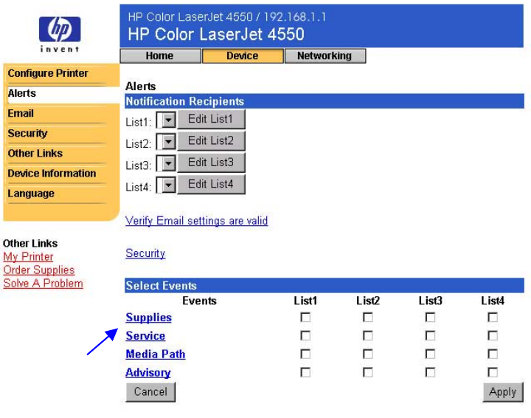Click the Cancel button

coord(150,392)
